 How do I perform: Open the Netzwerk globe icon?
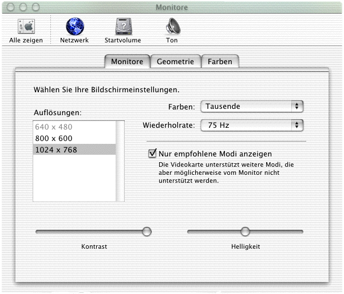click(x=75, y=26)
